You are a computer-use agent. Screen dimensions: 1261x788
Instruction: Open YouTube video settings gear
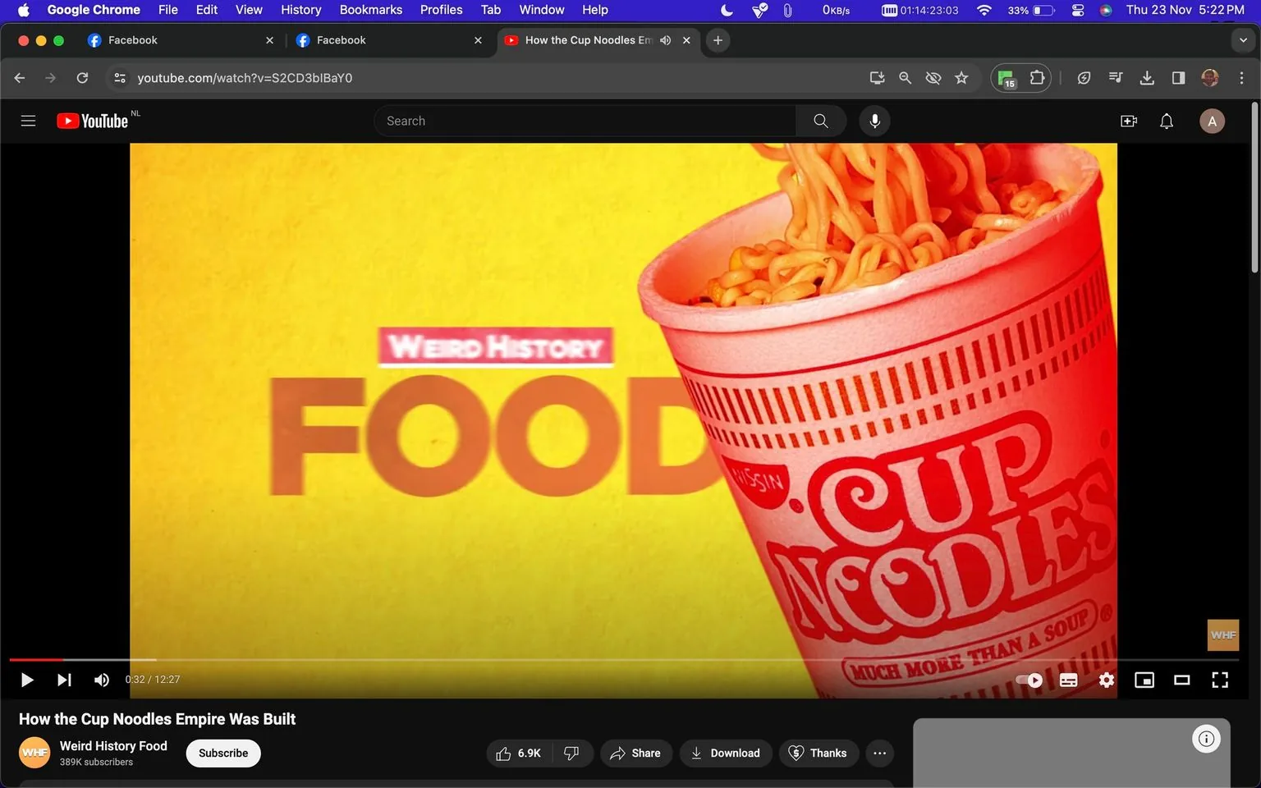(x=1106, y=680)
